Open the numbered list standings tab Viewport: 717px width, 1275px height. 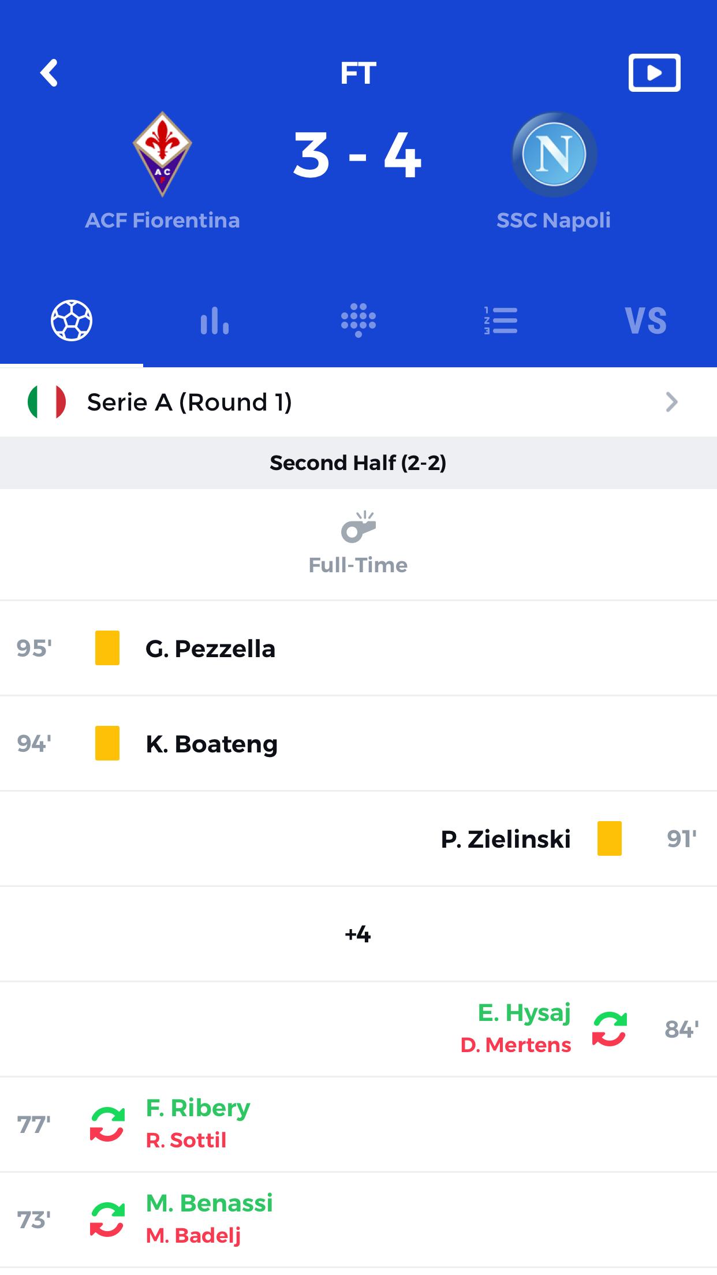click(x=501, y=320)
